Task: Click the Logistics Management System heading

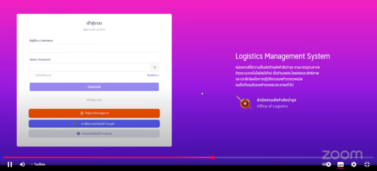Action: 282,57
